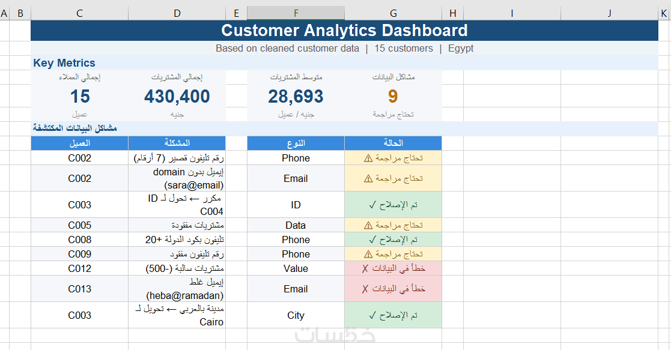Select the C013 customer cell
The image size is (671, 350).
pyautogui.click(x=79, y=289)
